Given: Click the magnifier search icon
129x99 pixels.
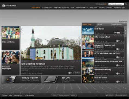Looking at the screenshot, I should pos(126,4).
